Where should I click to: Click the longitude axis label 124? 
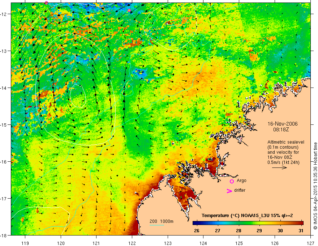(203, 243)
